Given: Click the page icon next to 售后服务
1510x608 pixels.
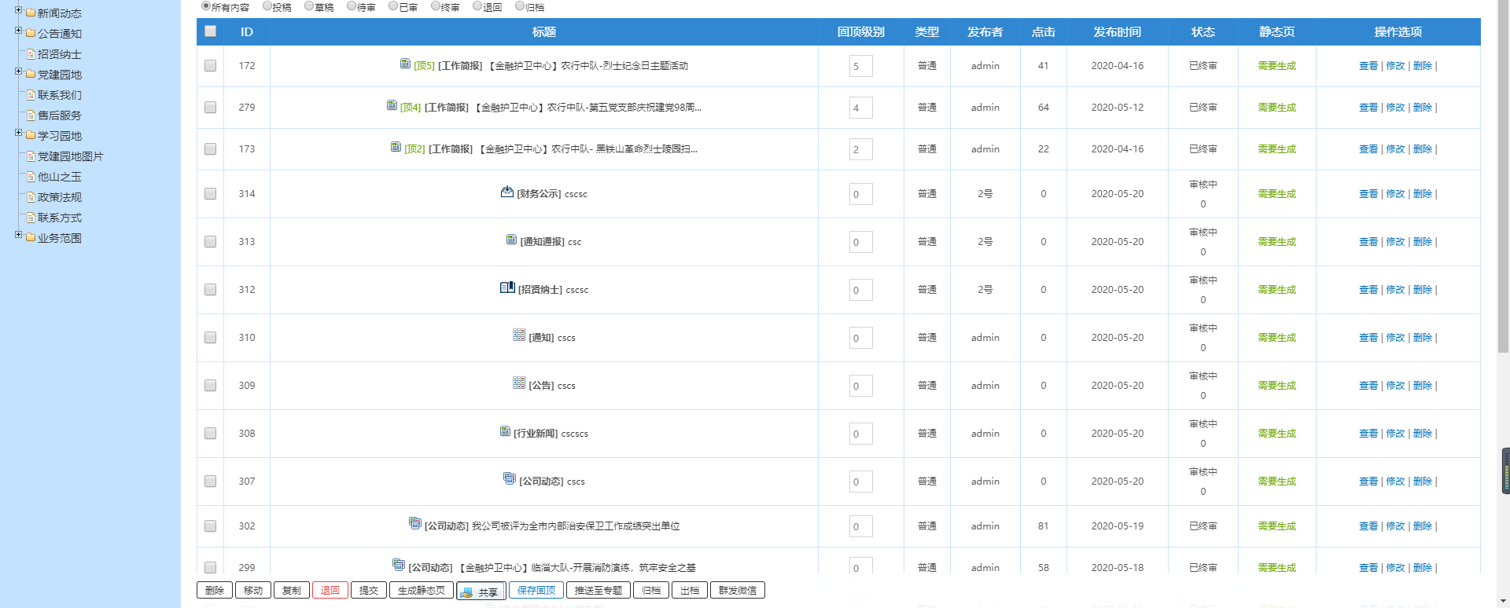Looking at the screenshot, I should point(31,115).
